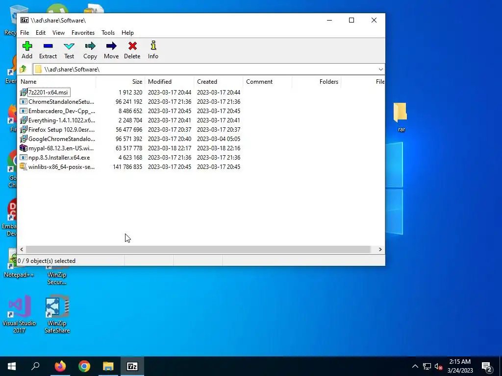Image resolution: width=502 pixels, height=376 pixels.
Task: Sort files by Size column
Action: [121, 82]
